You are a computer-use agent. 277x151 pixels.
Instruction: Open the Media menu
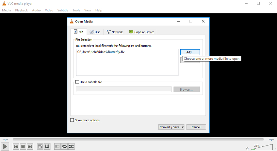(x=7, y=10)
